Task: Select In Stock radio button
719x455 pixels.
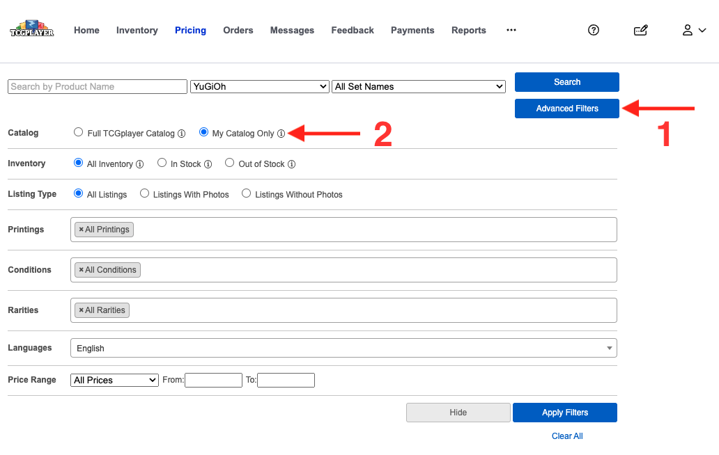Action: coord(162,163)
